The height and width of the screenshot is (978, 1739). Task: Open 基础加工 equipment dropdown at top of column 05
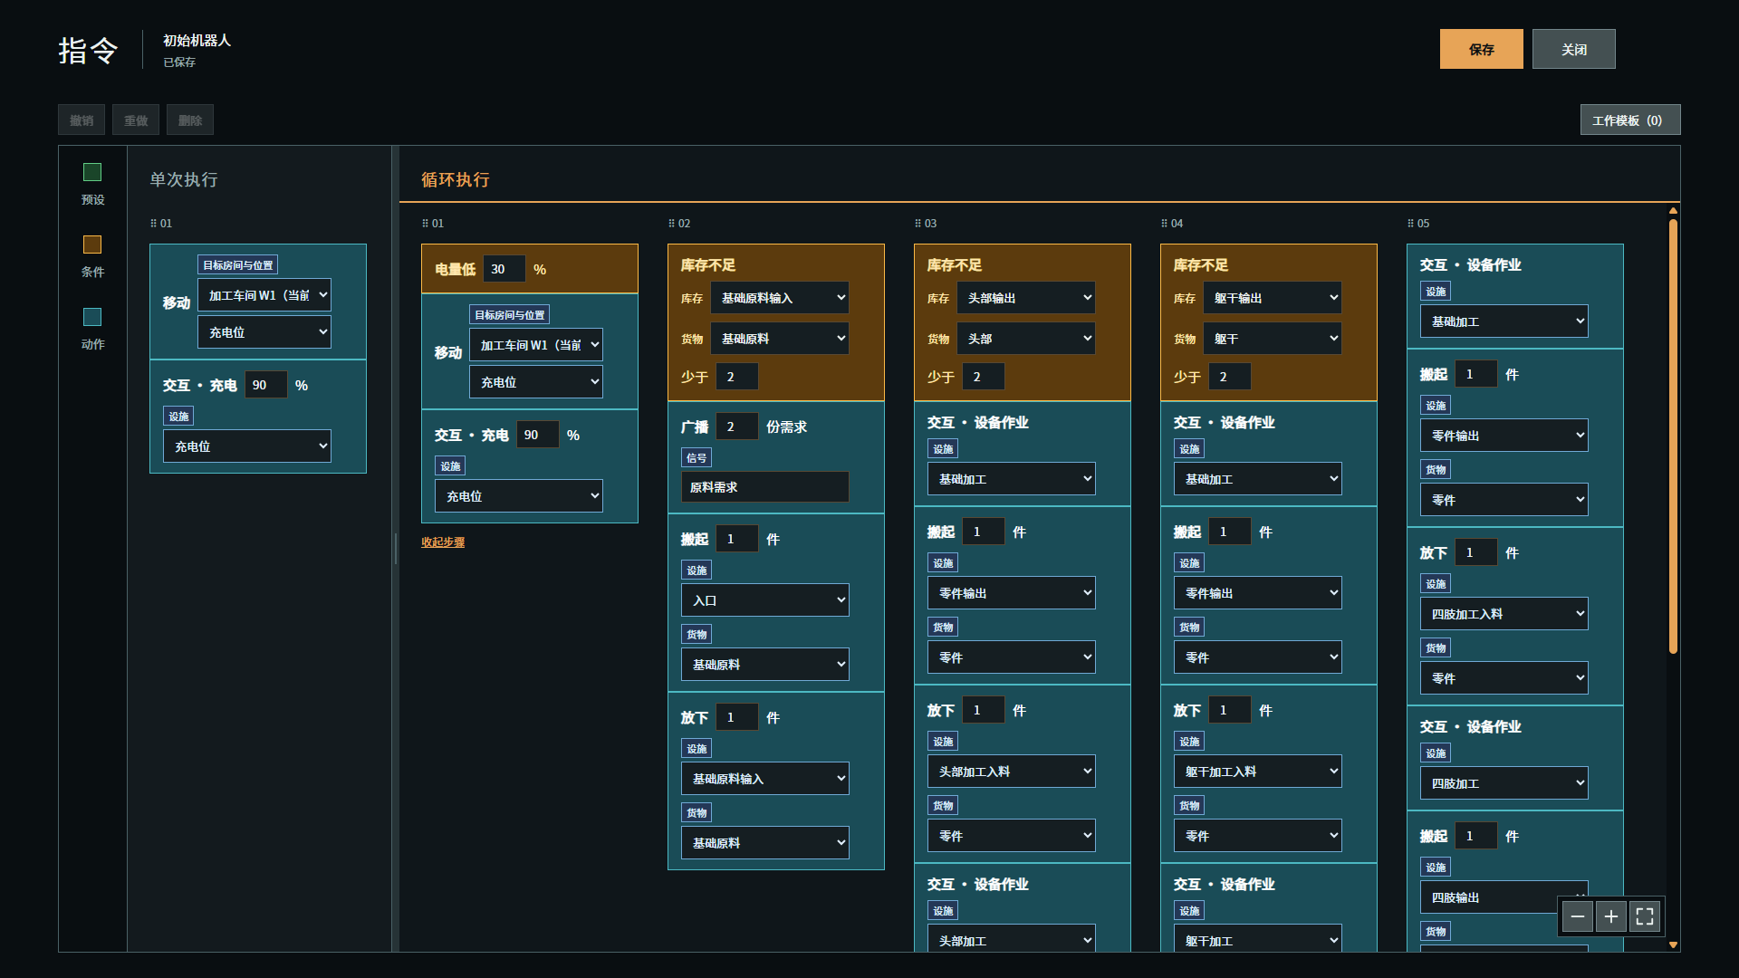click(1504, 321)
